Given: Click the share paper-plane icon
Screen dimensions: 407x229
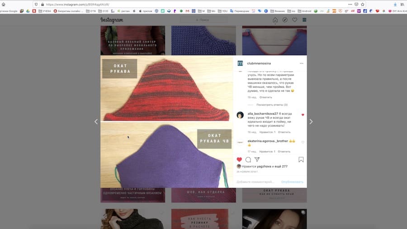Looking at the screenshot, I should 257,159.
